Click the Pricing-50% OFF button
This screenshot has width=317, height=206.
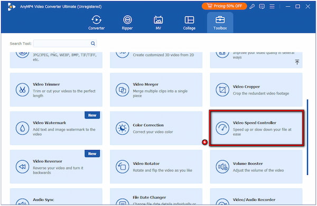pos(225,6)
